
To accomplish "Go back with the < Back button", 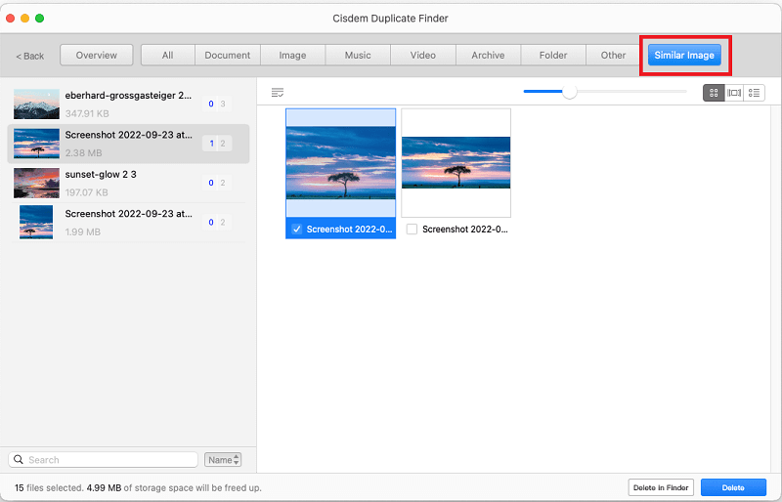I will pyautogui.click(x=30, y=56).
